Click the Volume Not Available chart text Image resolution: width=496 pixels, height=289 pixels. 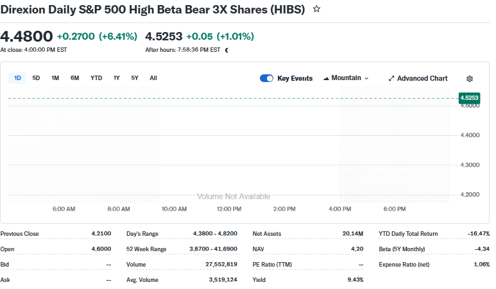coord(234,196)
